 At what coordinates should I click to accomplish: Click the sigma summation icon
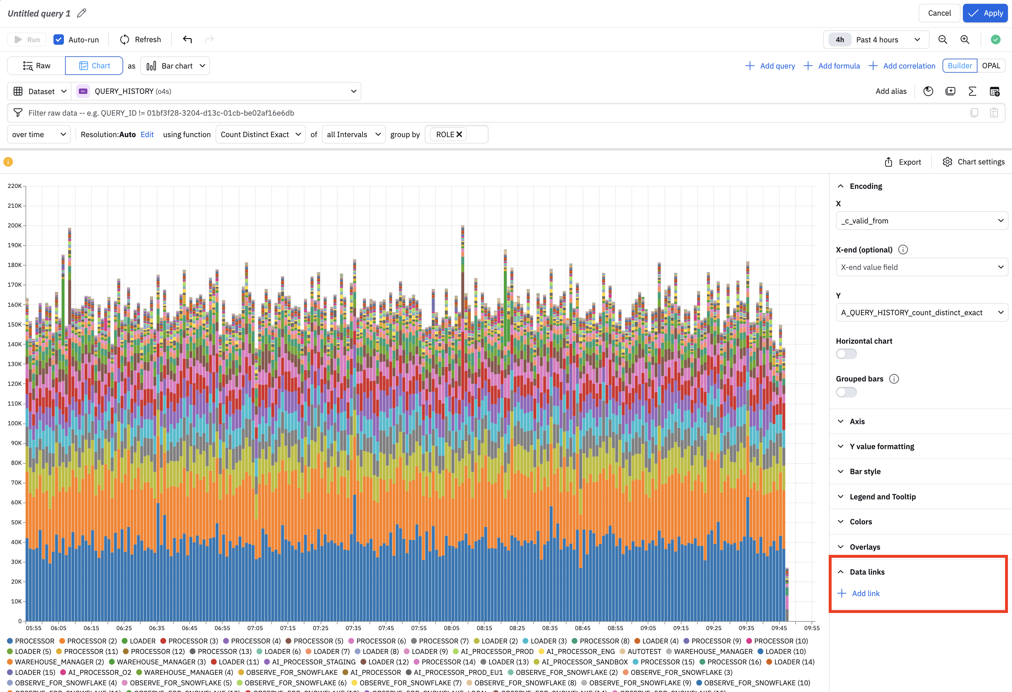click(972, 91)
